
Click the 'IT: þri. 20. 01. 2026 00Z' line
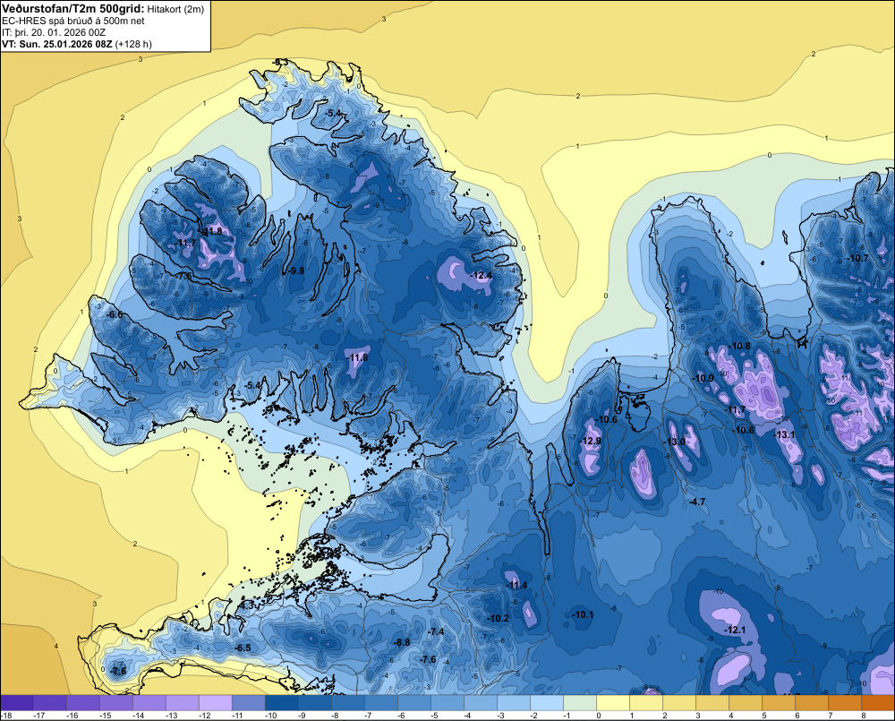[54, 32]
